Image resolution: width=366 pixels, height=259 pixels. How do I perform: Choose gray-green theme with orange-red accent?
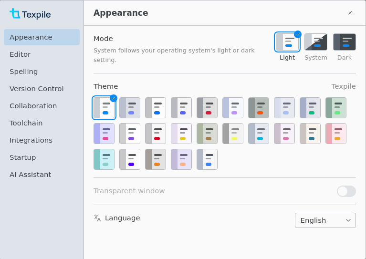[259, 108]
